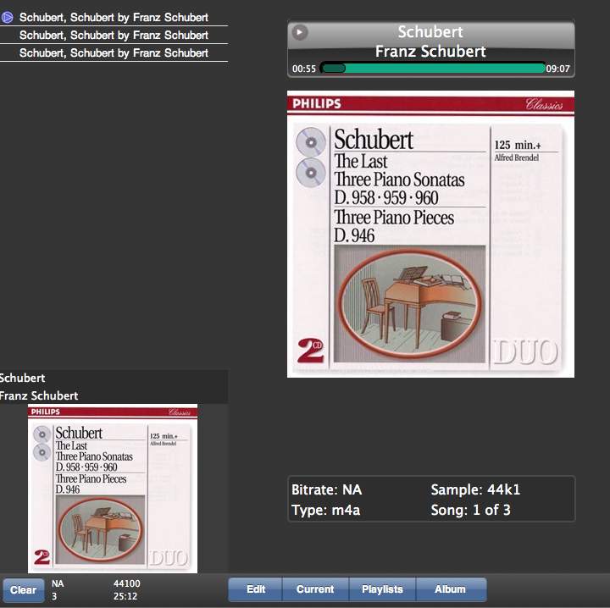Click the 'Schubert' title in the now-playing header

(430, 32)
